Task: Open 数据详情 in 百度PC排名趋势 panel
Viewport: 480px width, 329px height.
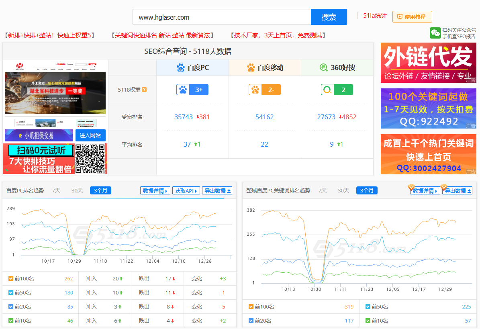Action: [155, 191]
